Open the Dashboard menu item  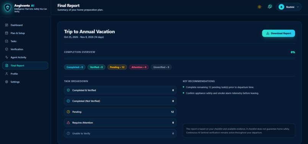click(25, 25)
